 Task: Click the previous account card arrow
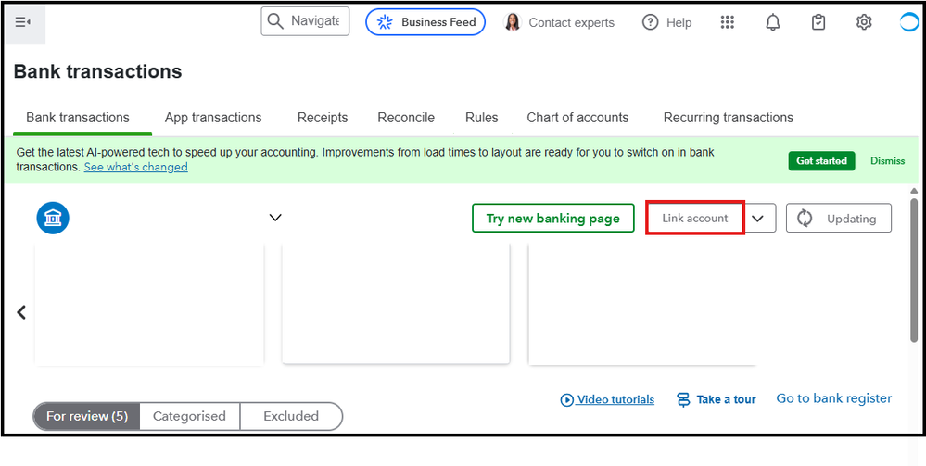pos(21,312)
